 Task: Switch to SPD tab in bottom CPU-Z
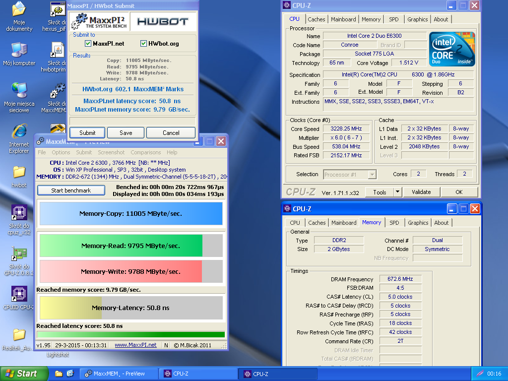coord(394,223)
